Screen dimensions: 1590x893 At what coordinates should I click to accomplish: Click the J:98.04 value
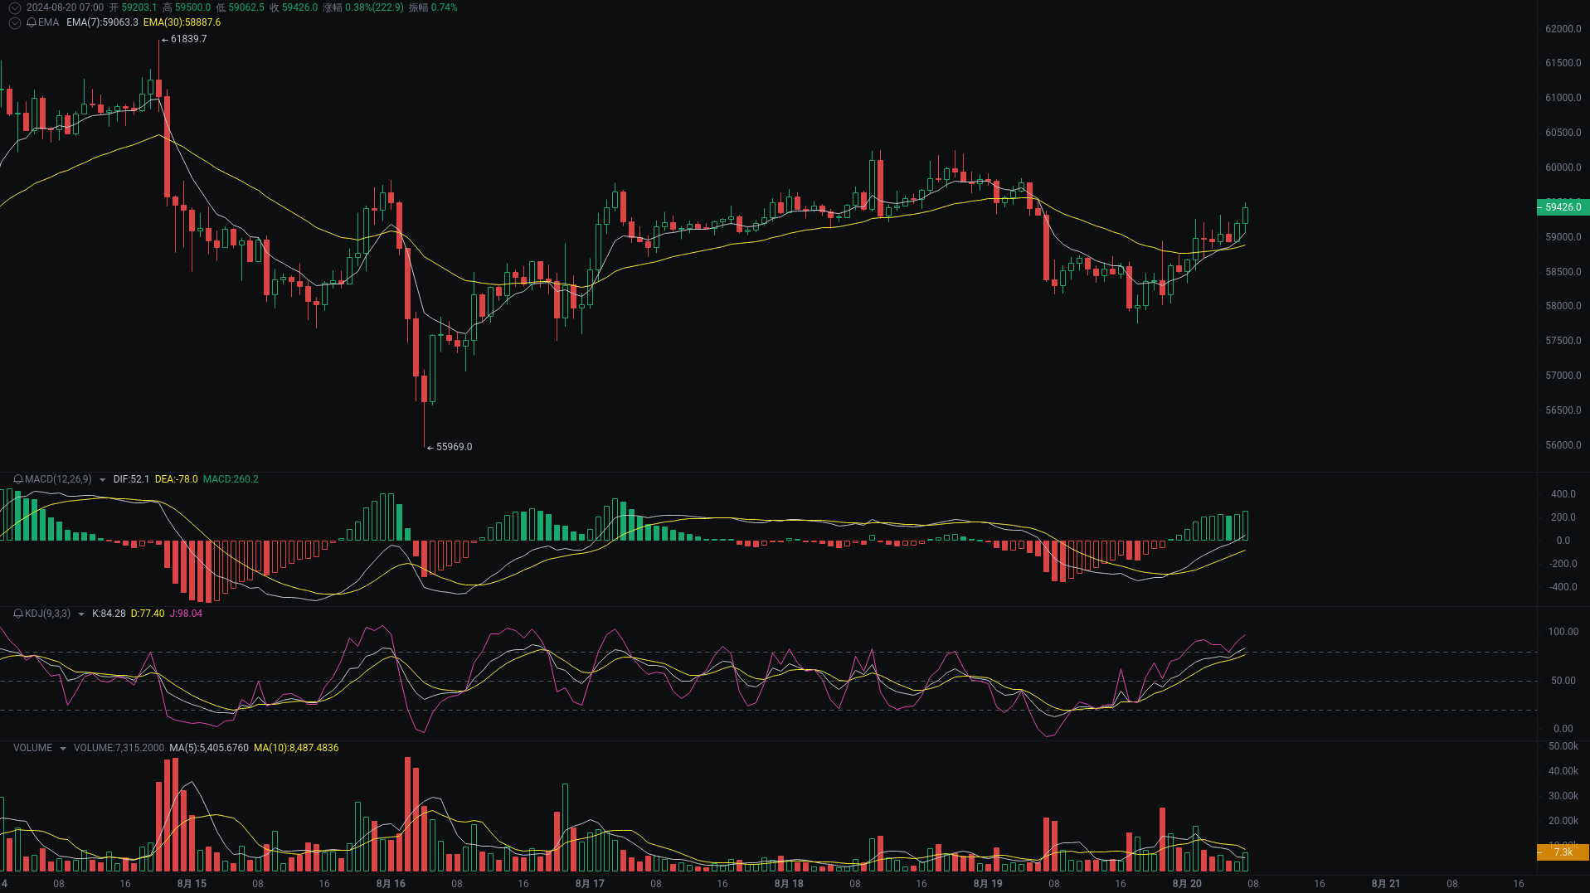click(x=186, y=614)
